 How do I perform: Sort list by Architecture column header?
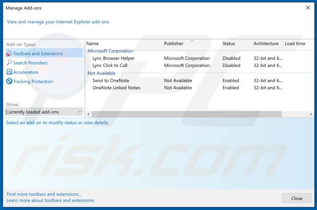(266, 44)
